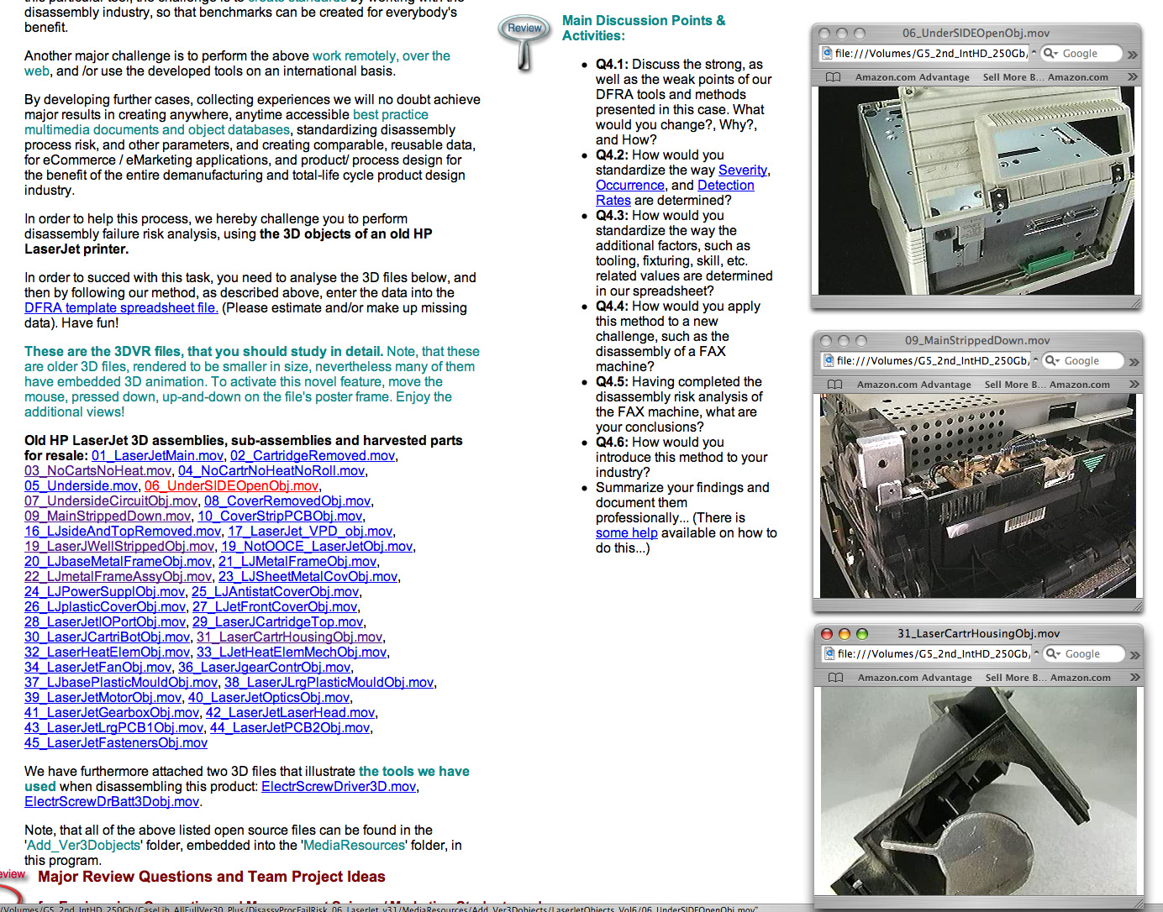Close the 31_LaserCartrHousingObj.mov window with red button
Screen dimensions: 1163x912
point(826,634)
